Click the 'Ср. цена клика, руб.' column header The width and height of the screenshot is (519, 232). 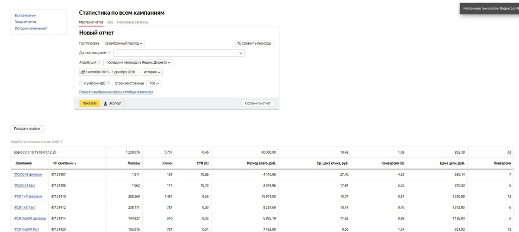[x=332, y=164]
